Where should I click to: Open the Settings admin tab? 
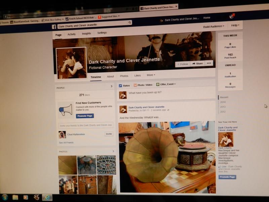tap(102, 33)
